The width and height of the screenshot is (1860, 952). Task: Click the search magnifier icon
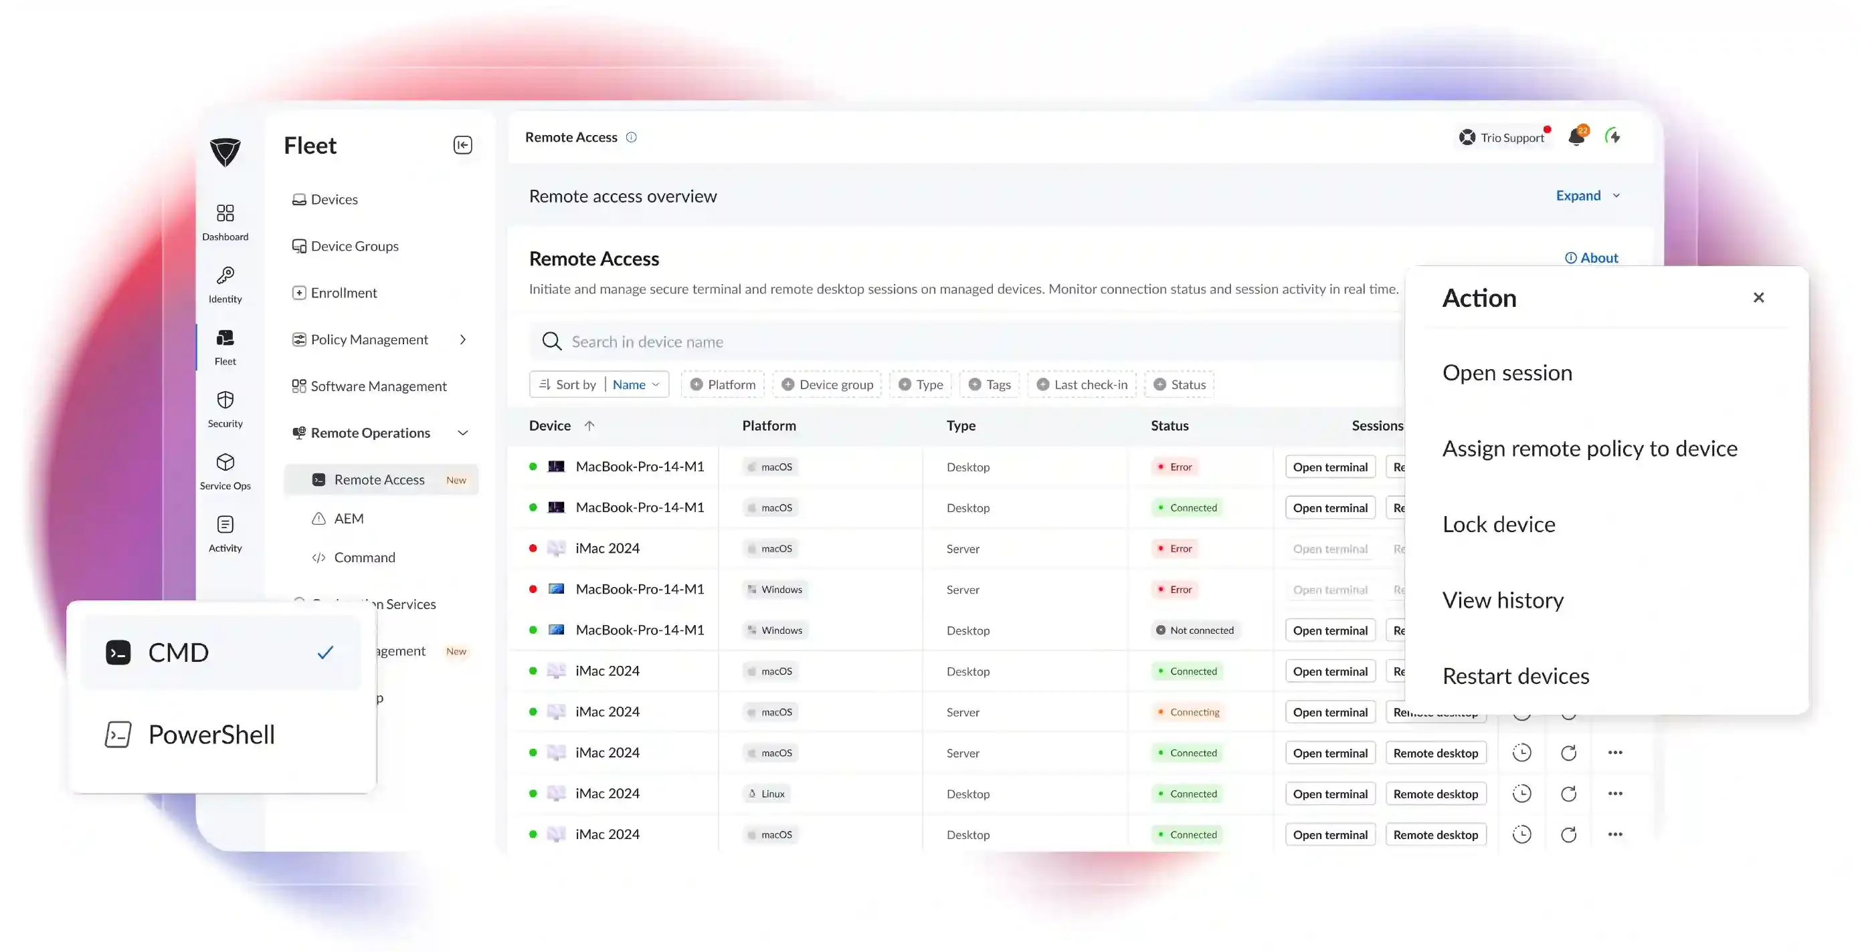pos(552,341)
